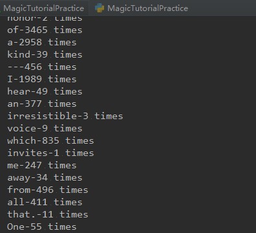Viewport: 256px width, 233px height.
Task: Select the 'me-247 times' console line
Action: point(42,165)
